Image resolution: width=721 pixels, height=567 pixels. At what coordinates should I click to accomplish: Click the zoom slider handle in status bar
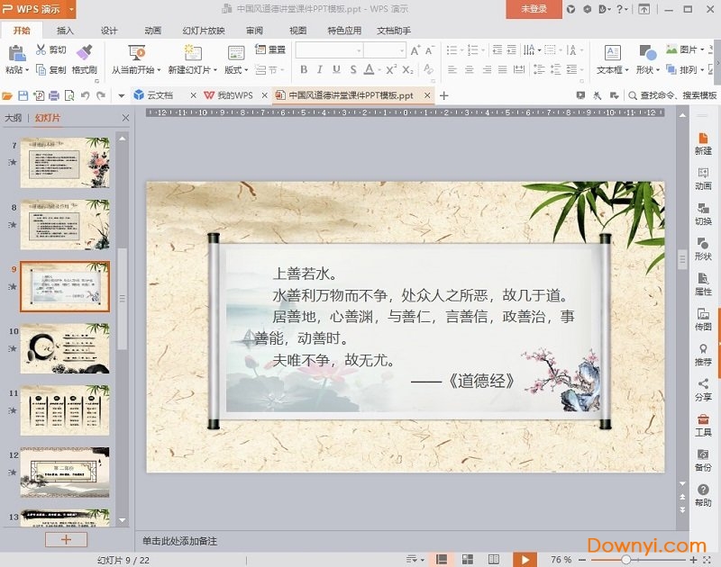click(626, 559)
